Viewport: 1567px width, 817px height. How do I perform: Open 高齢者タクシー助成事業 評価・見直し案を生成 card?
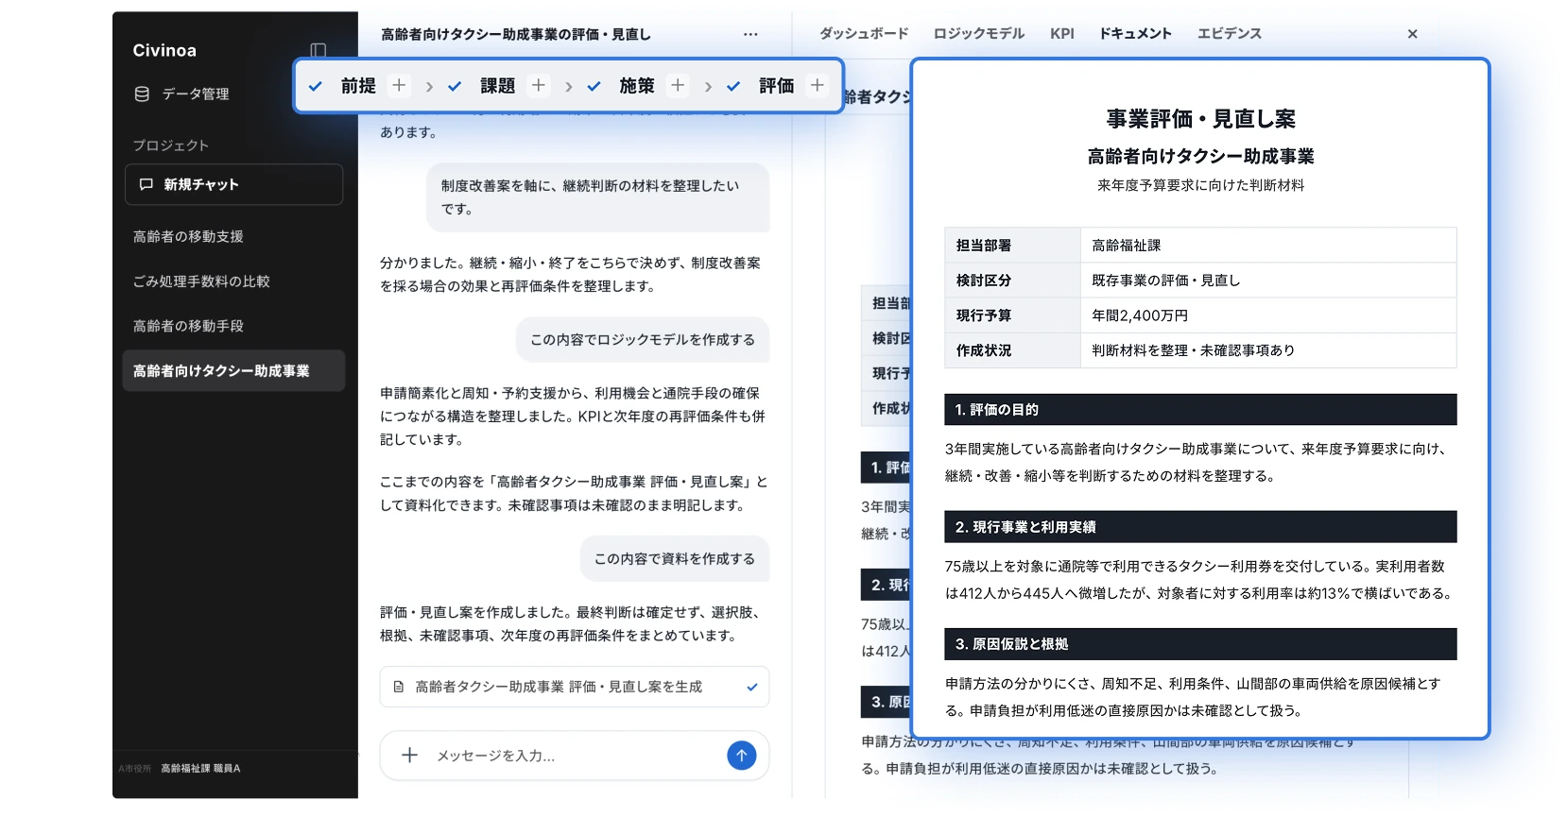point(575,688)
